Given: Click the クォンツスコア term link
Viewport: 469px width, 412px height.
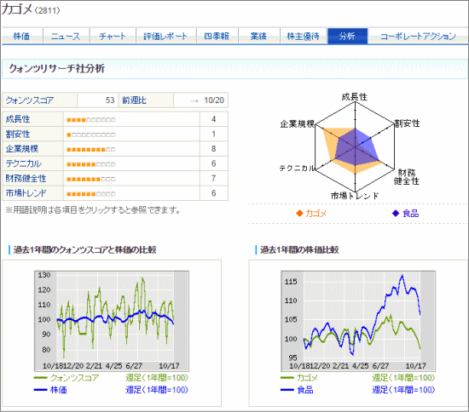Looking at the screenshot, I should [30, 100].
